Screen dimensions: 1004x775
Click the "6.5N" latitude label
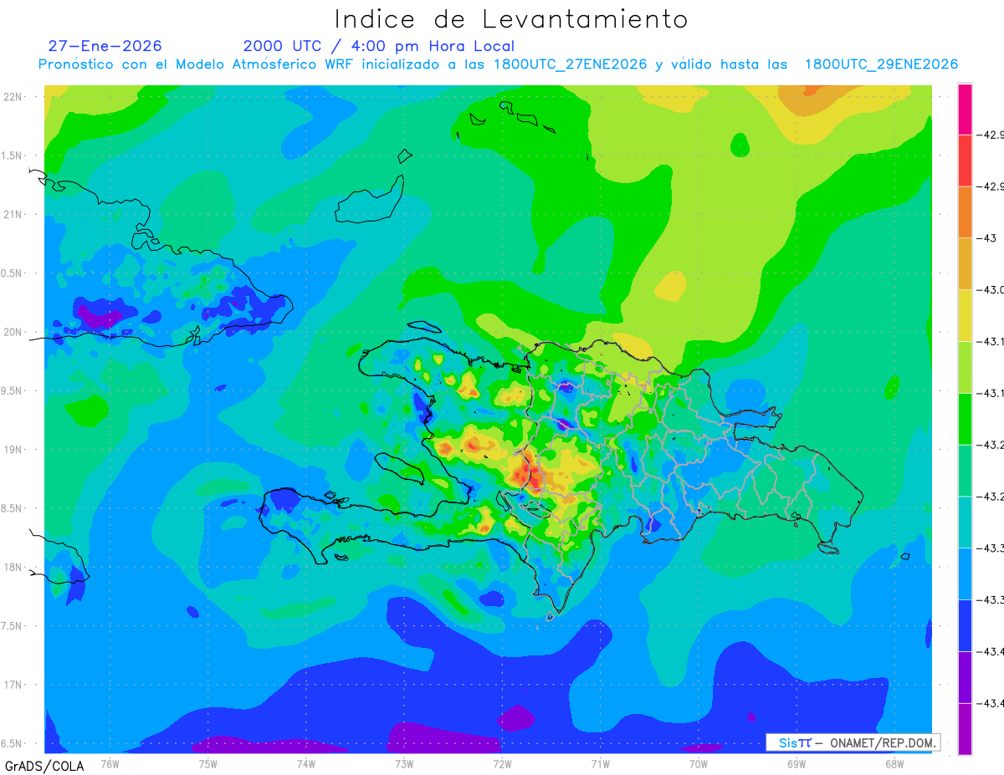pyautogui.click(x=13, y=744)
